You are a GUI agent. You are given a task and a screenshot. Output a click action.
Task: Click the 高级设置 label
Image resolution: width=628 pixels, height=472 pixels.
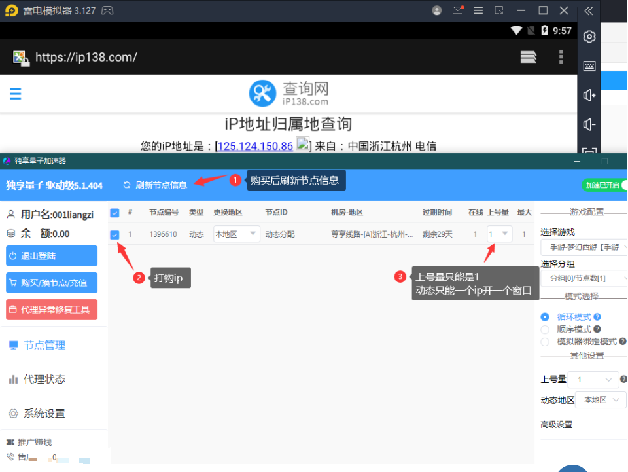pos(556,424)
